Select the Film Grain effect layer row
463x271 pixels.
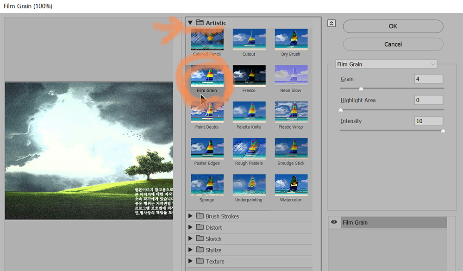click(394, 222)
